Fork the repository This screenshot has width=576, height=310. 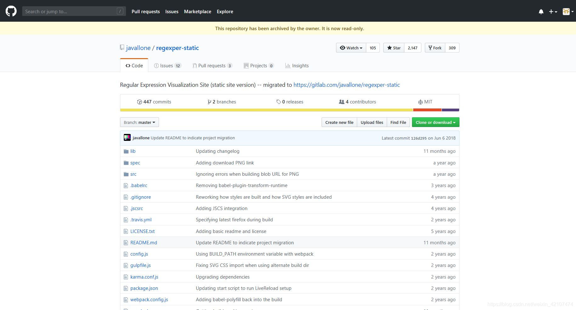(435, 48)
